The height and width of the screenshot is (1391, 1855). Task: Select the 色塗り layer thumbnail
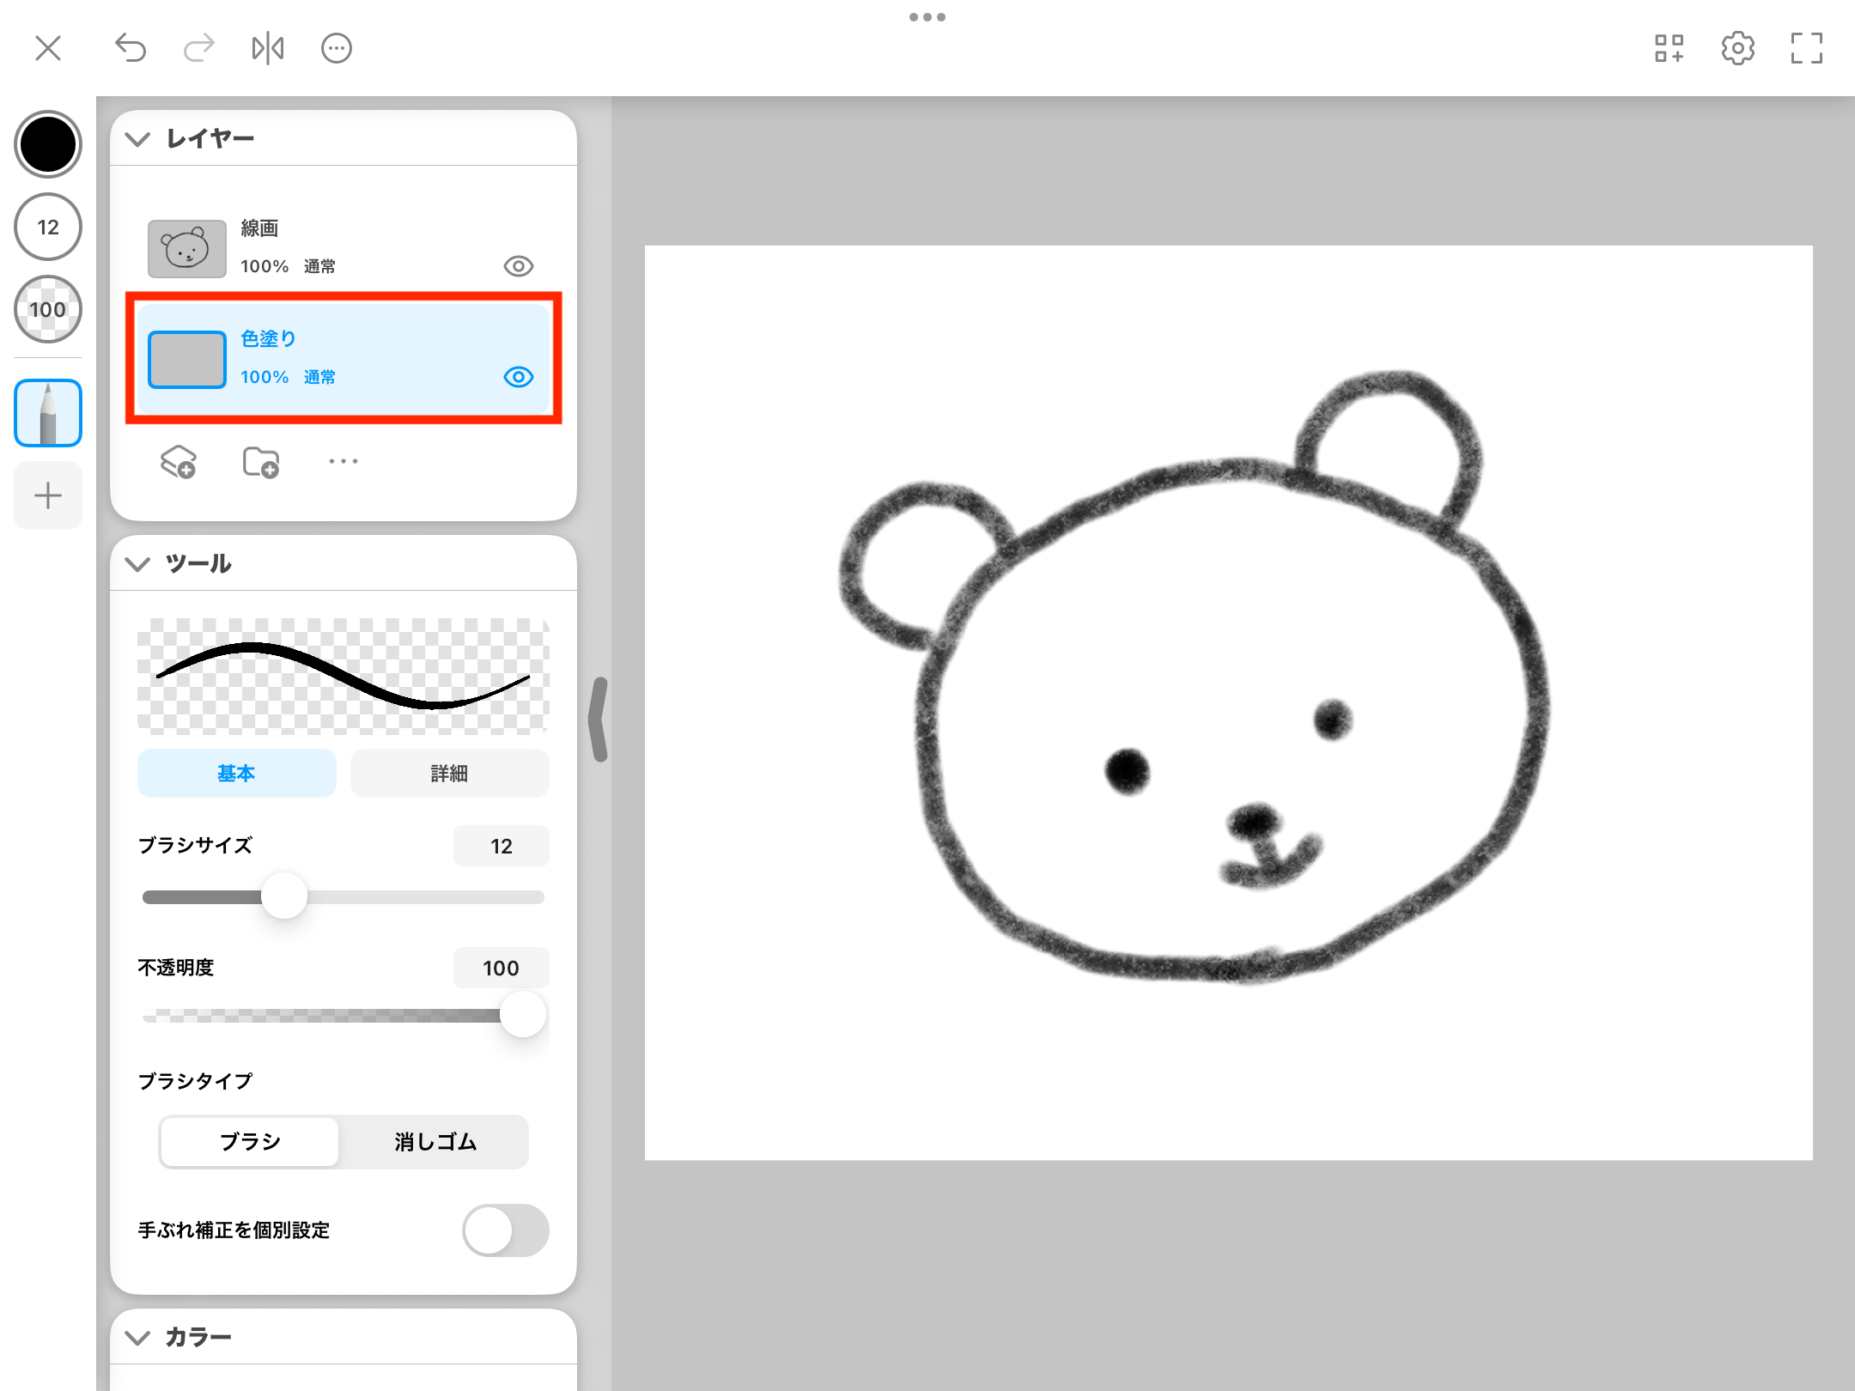[187, 360]
